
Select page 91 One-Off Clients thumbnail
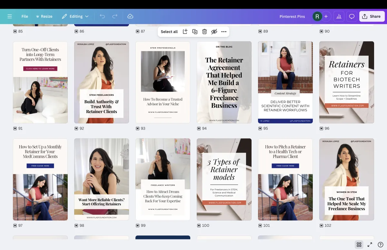[x=40, y=82]
